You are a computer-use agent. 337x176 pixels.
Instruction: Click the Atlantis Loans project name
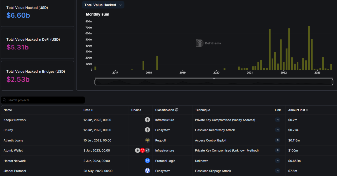13,140
